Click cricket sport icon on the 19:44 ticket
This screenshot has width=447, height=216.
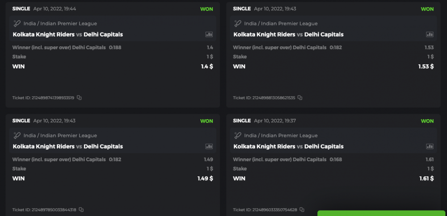pos(17,24)
